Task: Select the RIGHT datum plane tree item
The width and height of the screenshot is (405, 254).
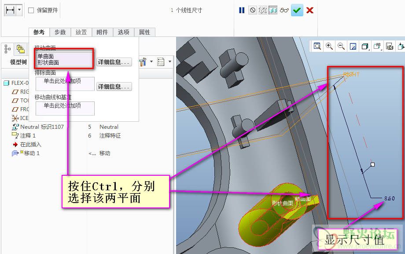Action: click(x=20, y=91)
